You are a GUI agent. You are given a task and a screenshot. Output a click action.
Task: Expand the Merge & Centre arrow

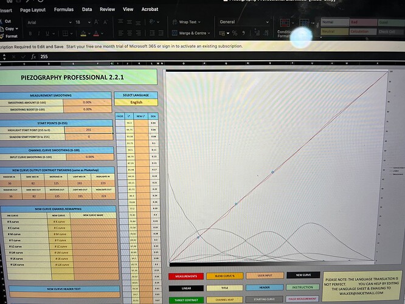[x=209, y=33]
